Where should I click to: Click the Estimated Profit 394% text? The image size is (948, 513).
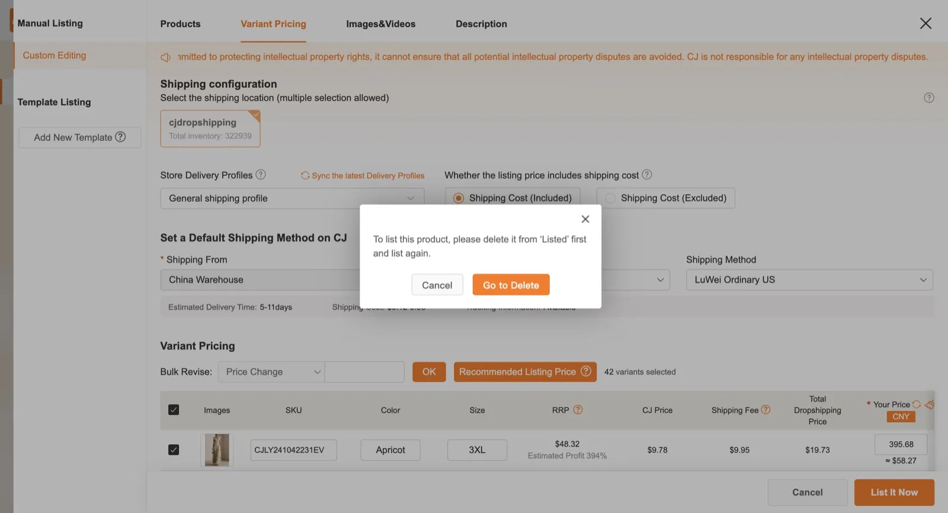point(567,455)
